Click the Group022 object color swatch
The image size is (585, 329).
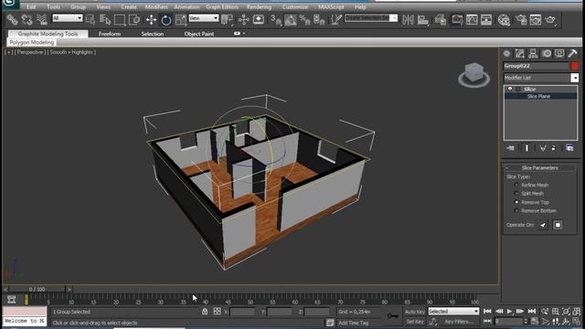[x=575, y=66]
